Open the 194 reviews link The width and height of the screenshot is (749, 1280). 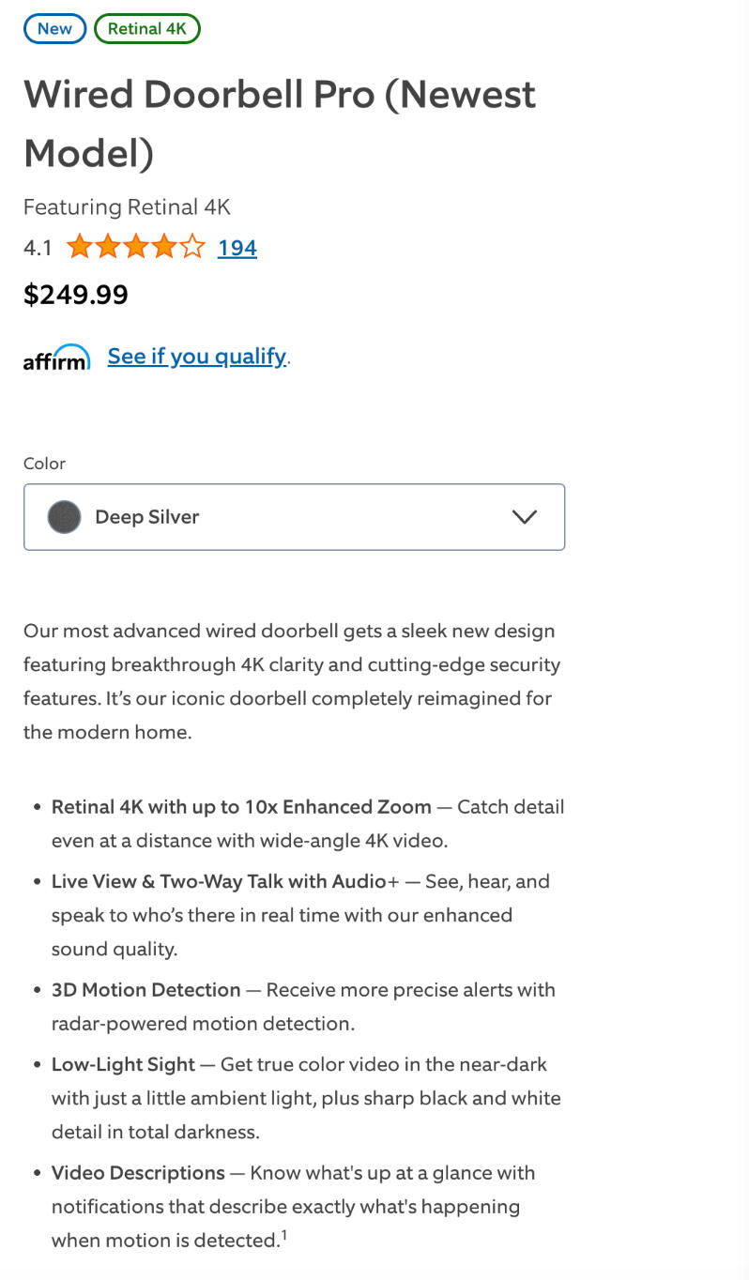tap(237, 248)
